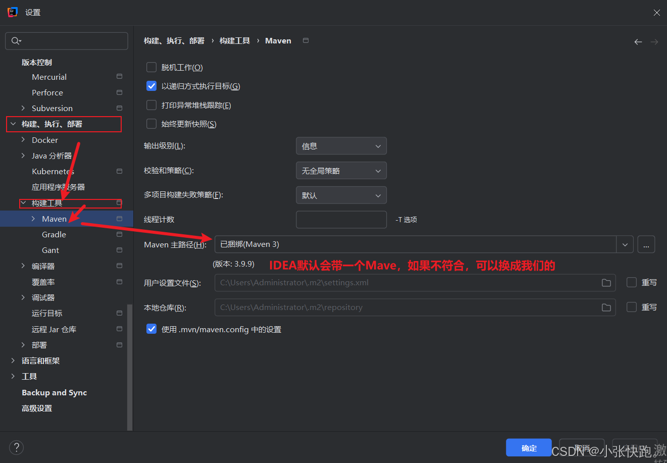667x463 pixels.
Task: Open the 校验和策略 dropdown showing 无全局策略
Action: point(341,171)
